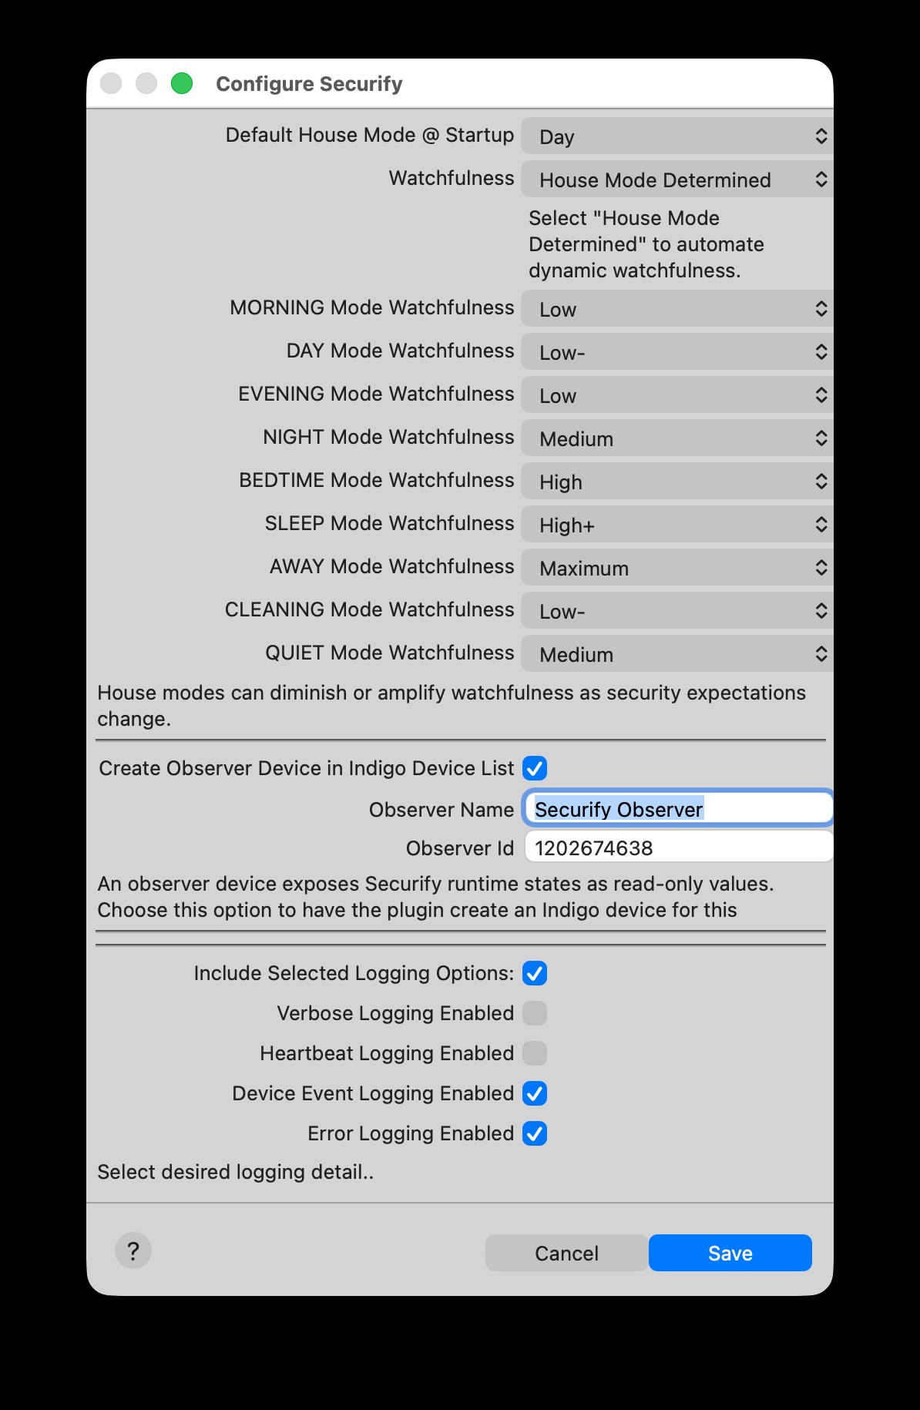920x1410 pixels.
Task: Click the help text about House Mode Determined
Action: tap(646, 244)
